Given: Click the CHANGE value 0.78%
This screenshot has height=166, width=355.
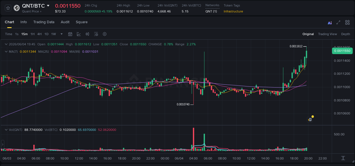Looking at the screenshot, I should coord(168,44).
